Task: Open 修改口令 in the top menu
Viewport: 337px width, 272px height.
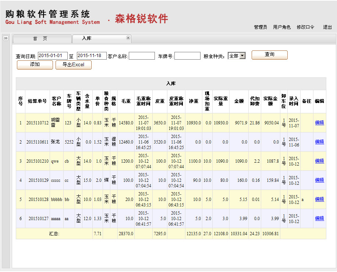Action: (305, 27)
